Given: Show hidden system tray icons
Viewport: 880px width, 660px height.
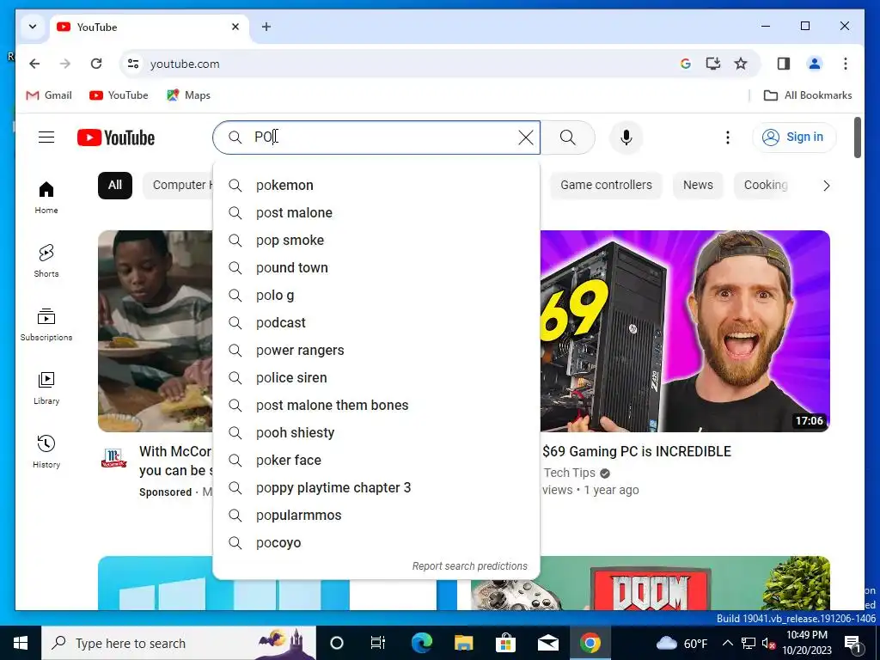Looking at the screenshot, I should 727,643.
